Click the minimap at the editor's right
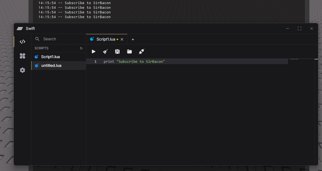Image resolution: width=322 pixels, height=171 pixels. pyautogui.click(x=301, y=112)
